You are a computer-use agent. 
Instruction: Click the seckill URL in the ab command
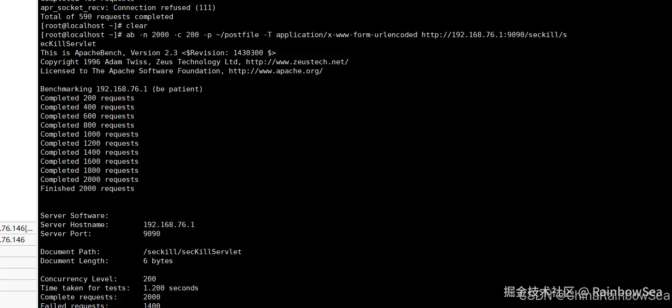point(494,35)
